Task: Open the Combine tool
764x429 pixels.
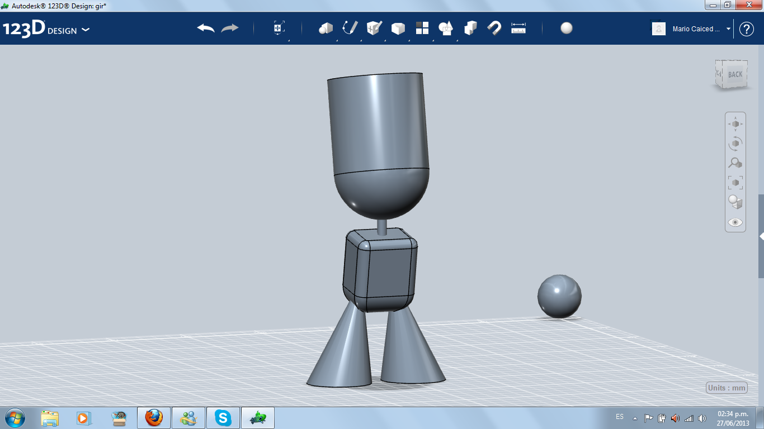Action: click(x=470, y=28)
